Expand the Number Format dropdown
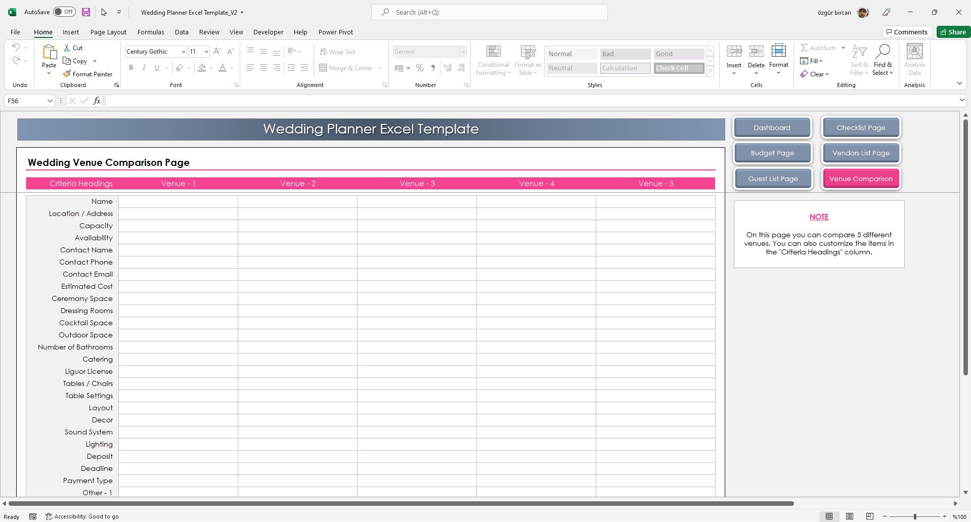 tap(463, 51)
